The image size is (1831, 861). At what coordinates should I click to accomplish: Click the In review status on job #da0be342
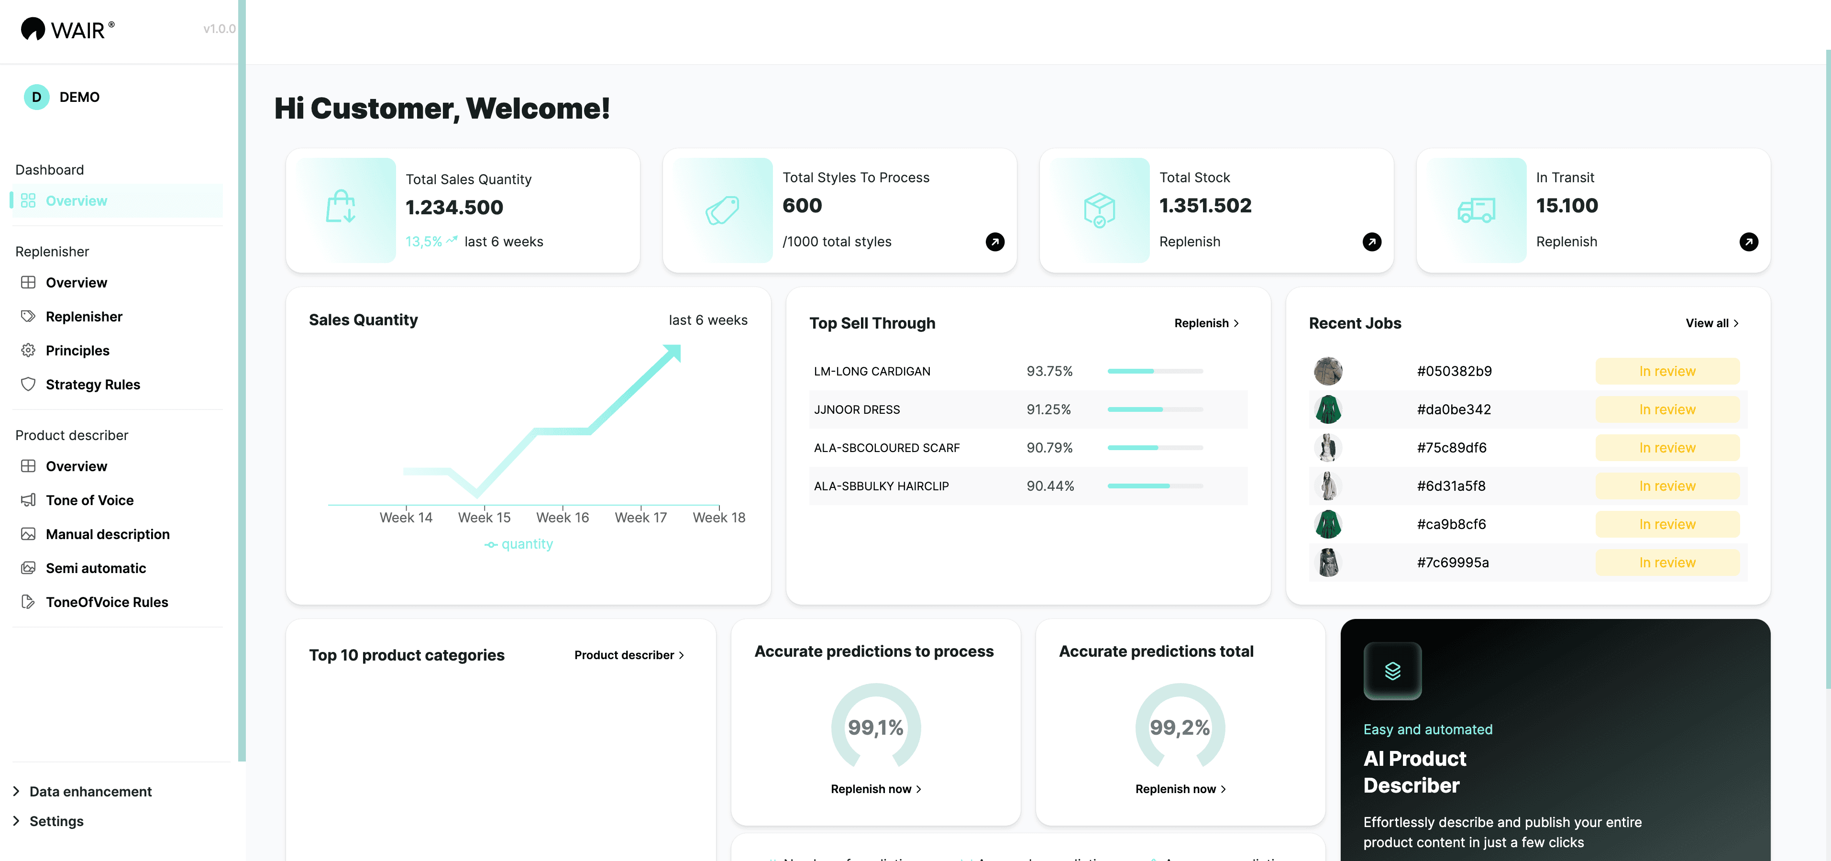1667,409
